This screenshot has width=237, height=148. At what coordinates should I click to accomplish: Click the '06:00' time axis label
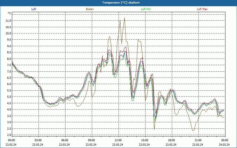[65, 140]
